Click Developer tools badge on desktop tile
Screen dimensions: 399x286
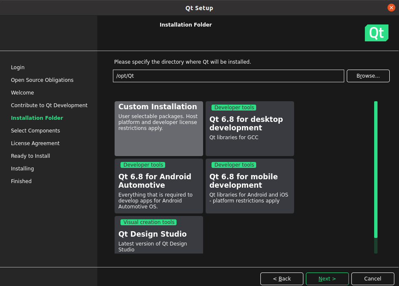pos(234,108)
